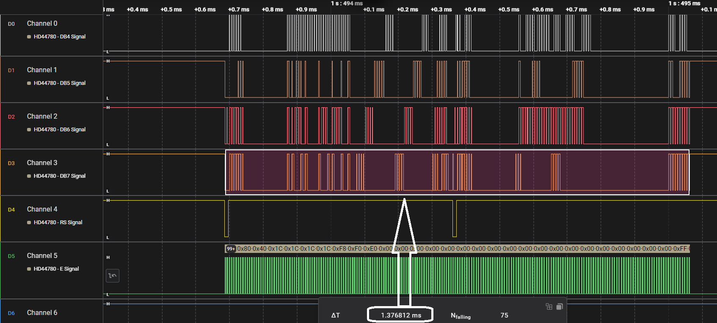Click the Channel 6 name label
Image resolution: width=717 pixels, height=323 pixels.
(x=42, y=312)
